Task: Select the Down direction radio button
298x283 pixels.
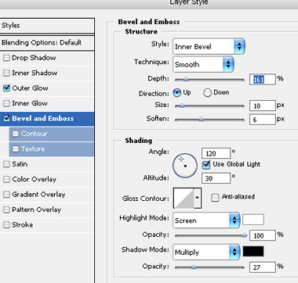Action: click(207, 92)
